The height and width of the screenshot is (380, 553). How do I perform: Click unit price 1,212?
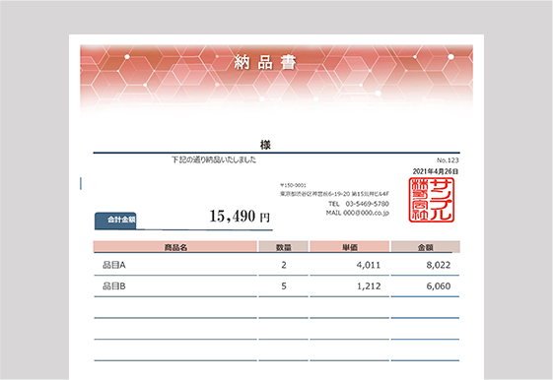[369, 286]
